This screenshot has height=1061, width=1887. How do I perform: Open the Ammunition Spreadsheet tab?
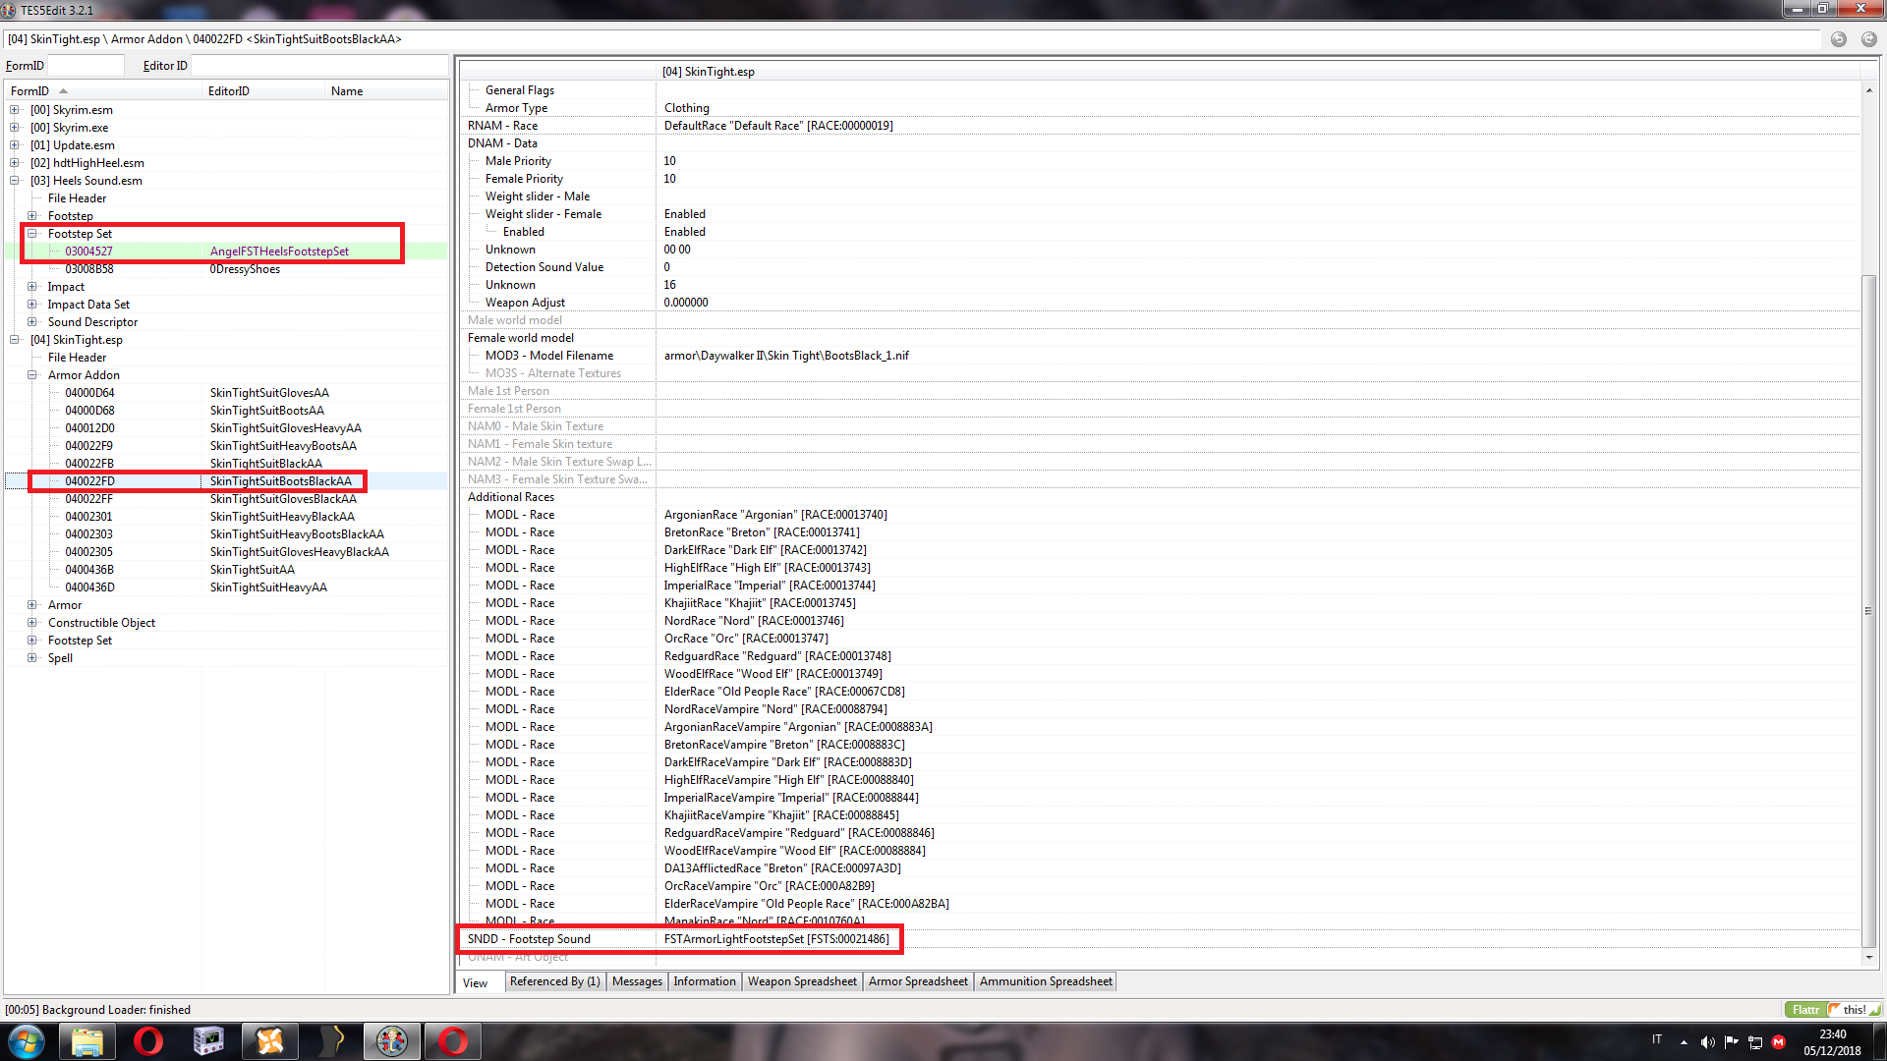click(x=1046, y=981)
